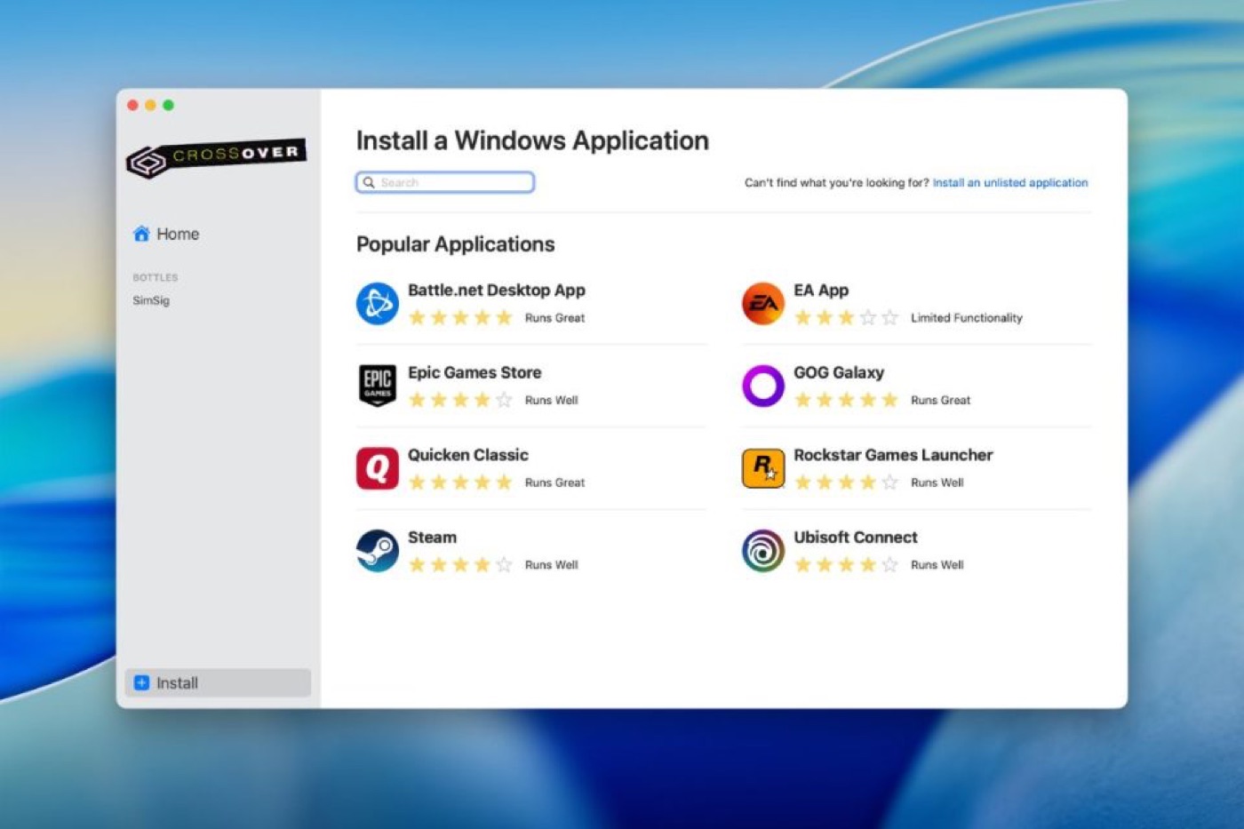Go to Home in the sidebar
The height and width of the screenshot is (829, 1244).
(x=166, y=234)
